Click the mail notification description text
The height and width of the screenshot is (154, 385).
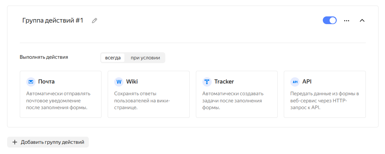point(58,101)
